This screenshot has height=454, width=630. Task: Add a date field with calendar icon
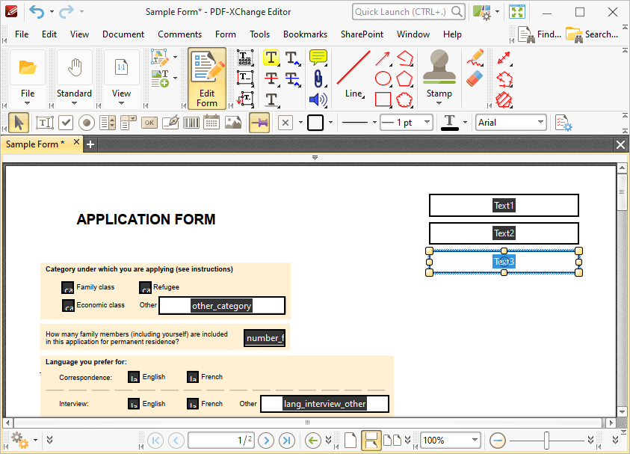click(x=211, y=122)
